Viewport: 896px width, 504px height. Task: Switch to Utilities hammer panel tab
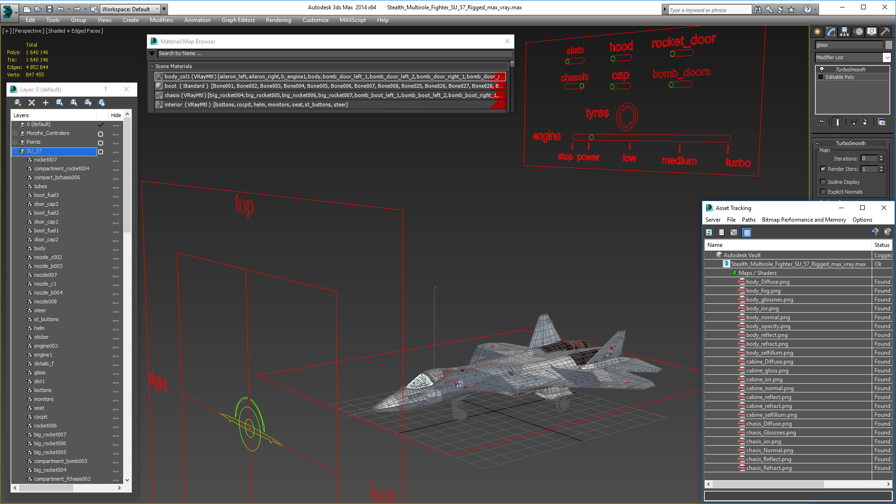pos(885,32)
